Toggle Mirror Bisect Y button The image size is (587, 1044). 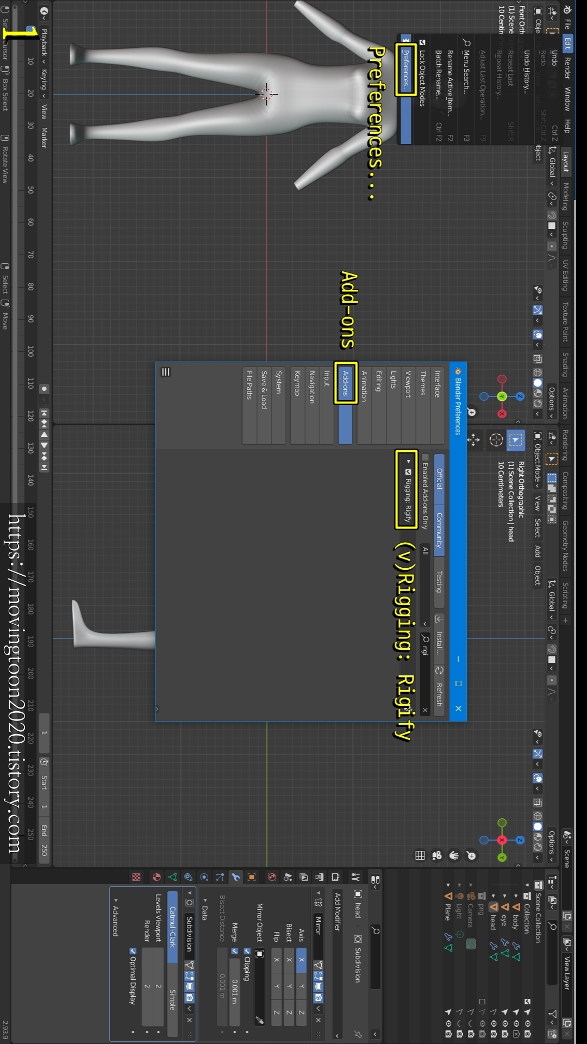click(x=289, y=986)
